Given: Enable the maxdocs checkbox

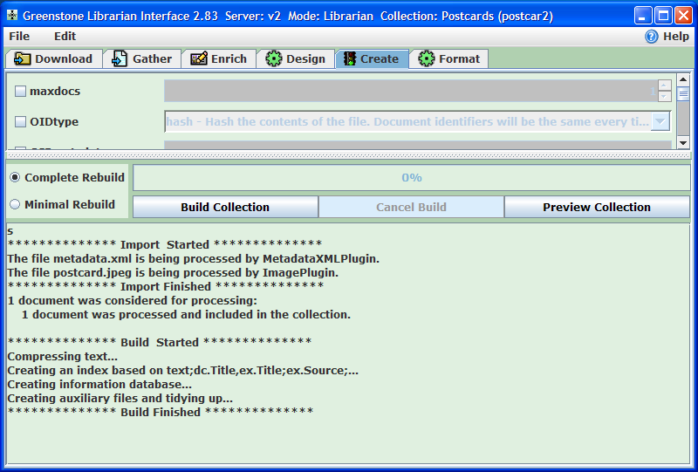Looking at the screenshot, I should pyautogui.click(x=21, y=91).
